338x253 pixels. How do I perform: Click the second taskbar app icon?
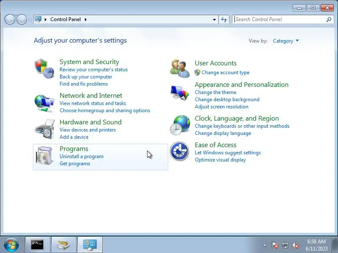(x=64, y=245)
